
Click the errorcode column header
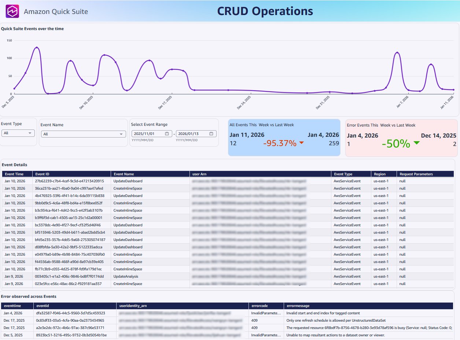click(x=260, y=306)
